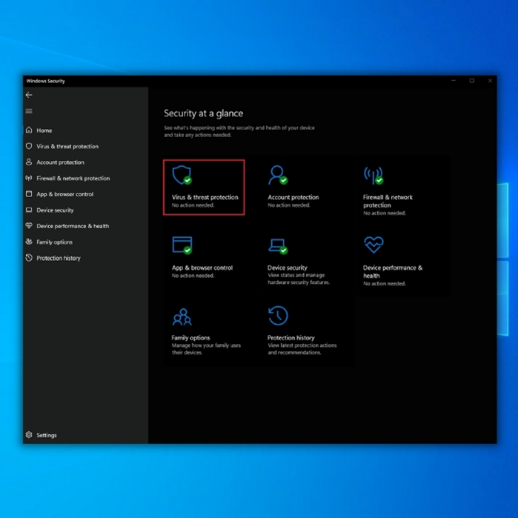Image resolution: width=518 pixels, height=518 pixels.
Task: Open the hamburger navigation menu
Action: click(x=29, y=111)
